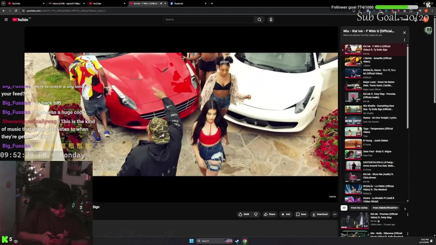Image resolution: width=436 pixels, height=245 pixels.
Task: Switch to the Gmail Inbox tab
Action: 66,3
